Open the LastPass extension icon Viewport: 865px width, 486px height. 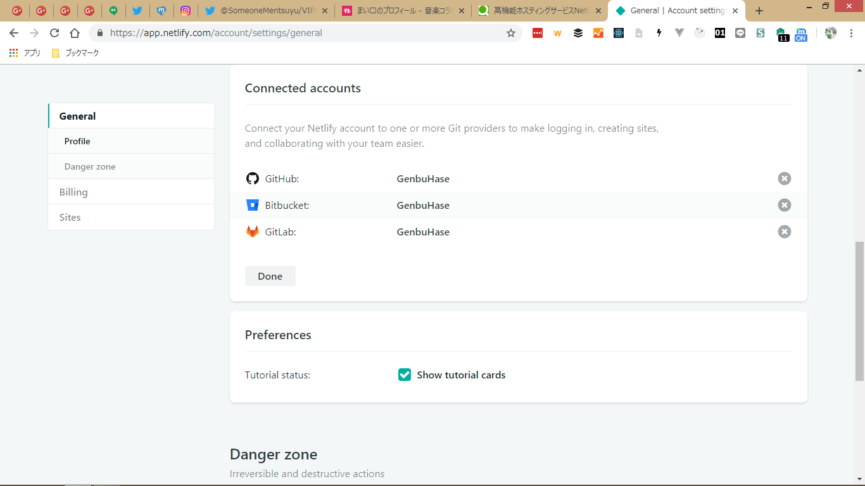click(x=538, y=33)
